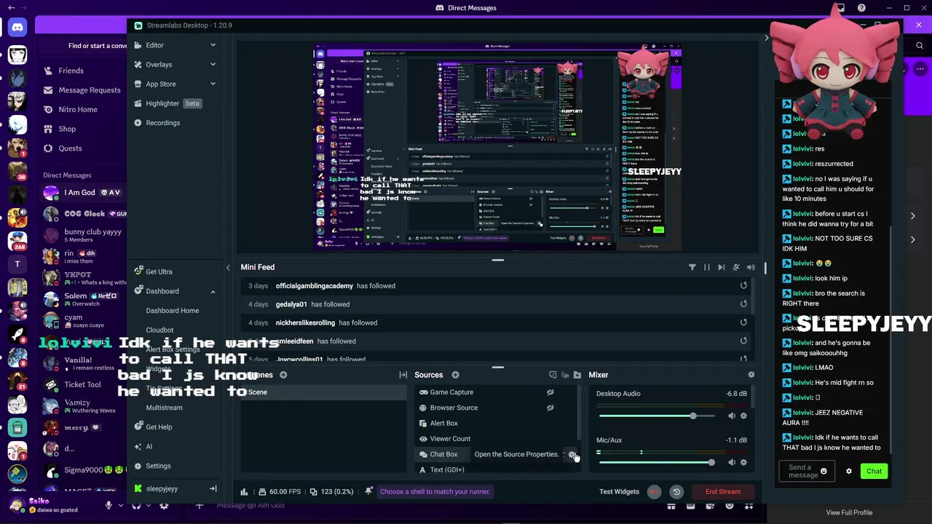Open chat settings gear beside Chat button

click(848, 471)
